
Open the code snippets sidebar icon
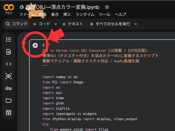(9, 64)
